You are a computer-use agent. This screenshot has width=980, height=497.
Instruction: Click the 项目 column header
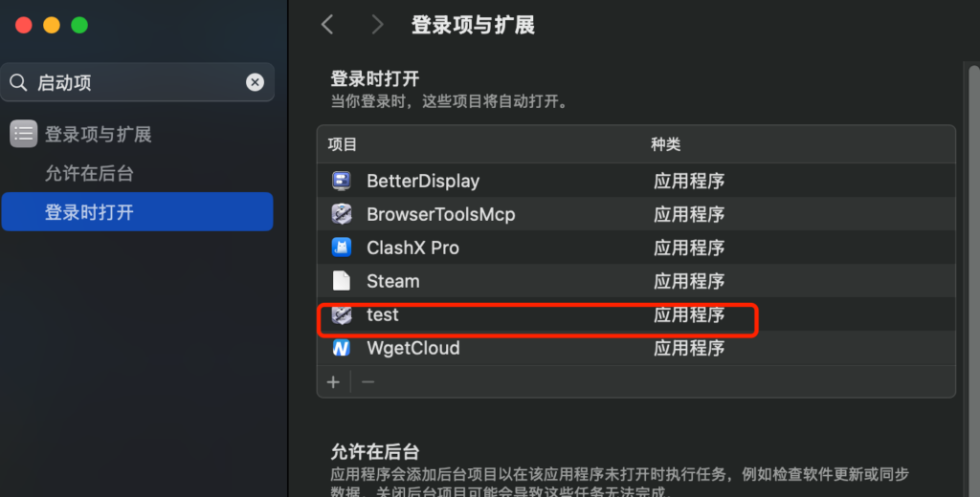[x=342, y=144]
